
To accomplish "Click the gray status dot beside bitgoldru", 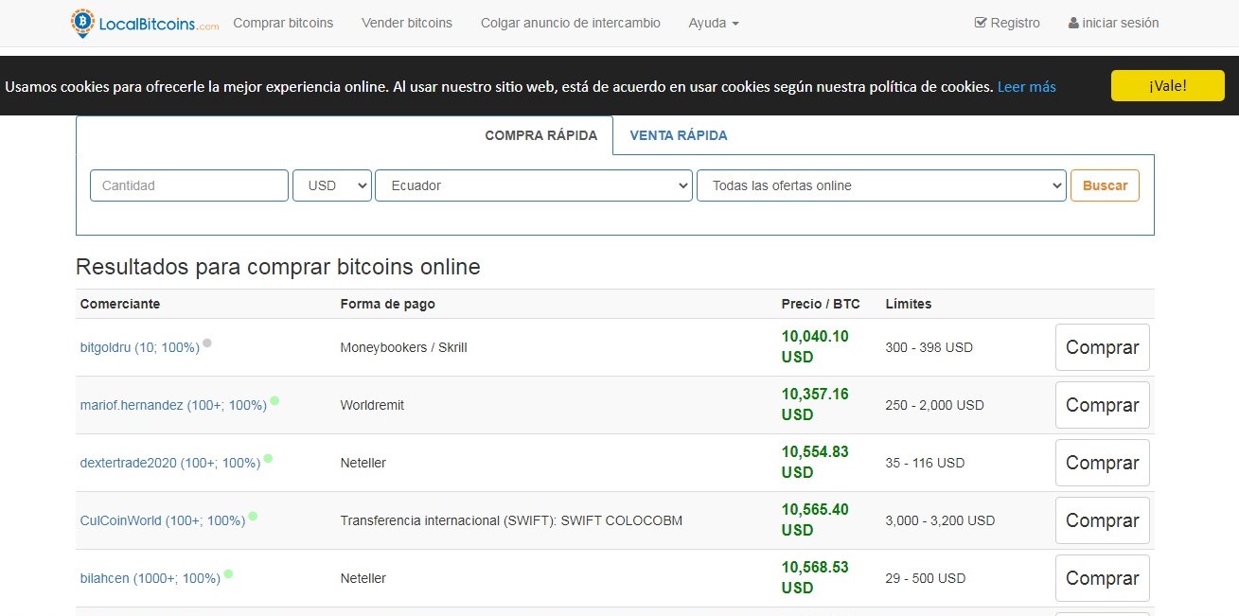I will point(207,343).
